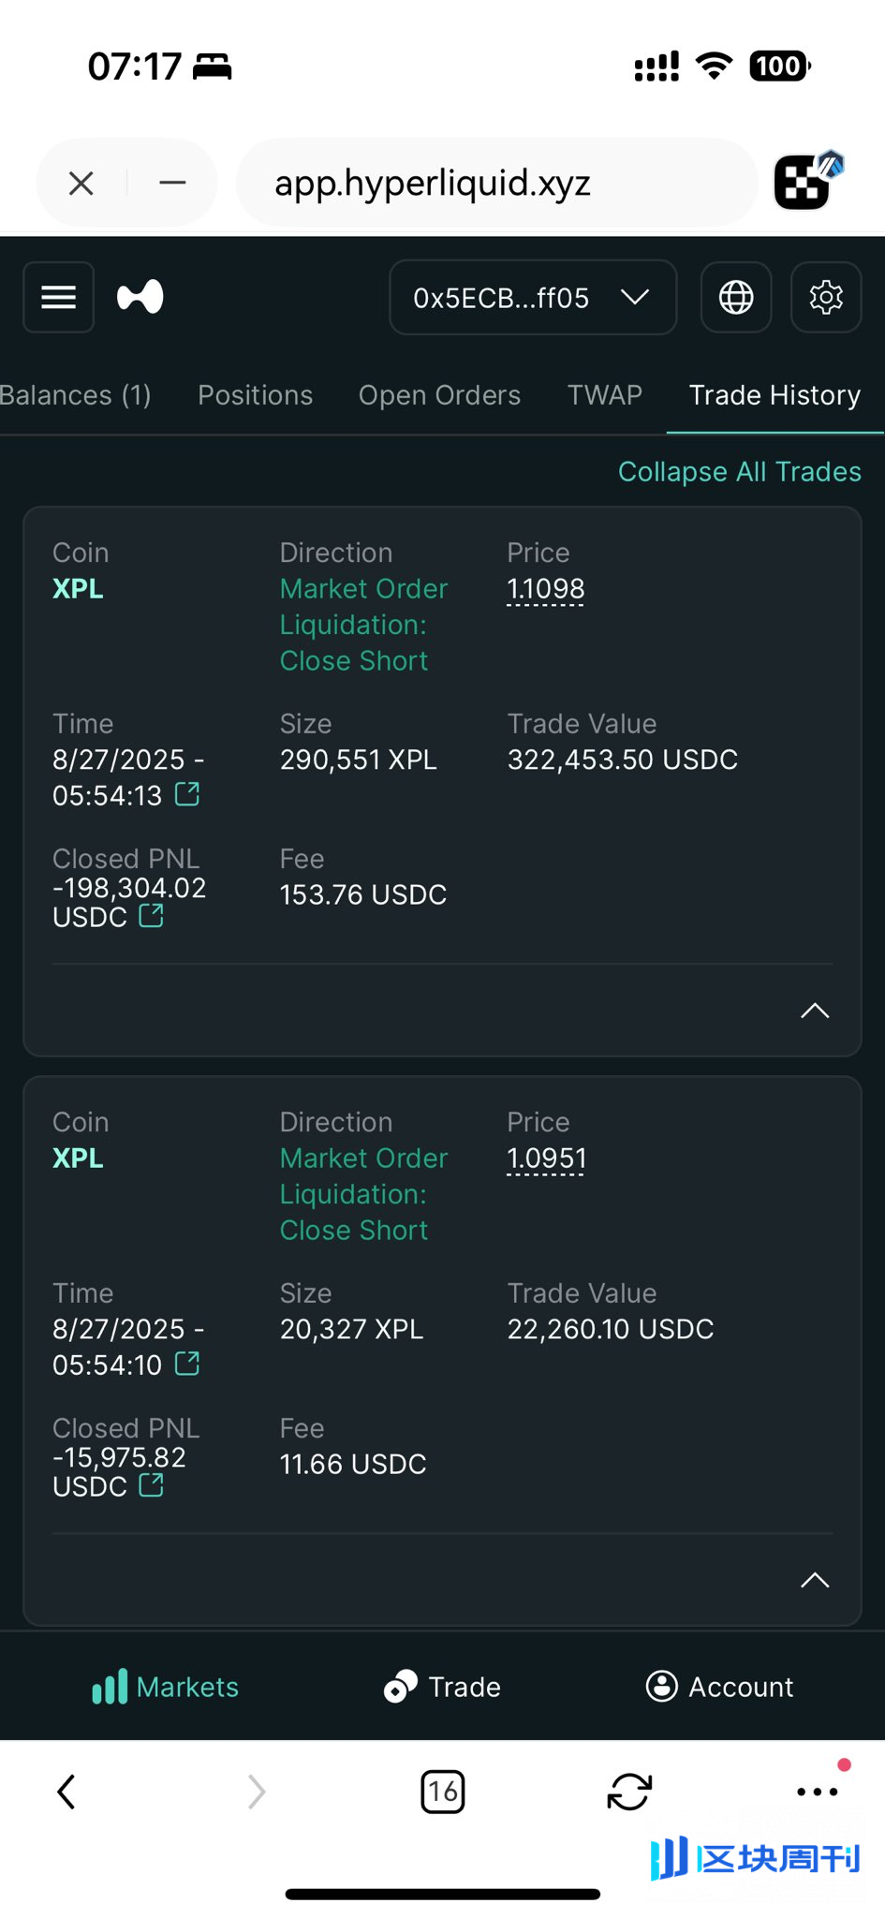The image size is (885, 1918).
Task: Open the Trade bottom navigation
Action: 442,1687
